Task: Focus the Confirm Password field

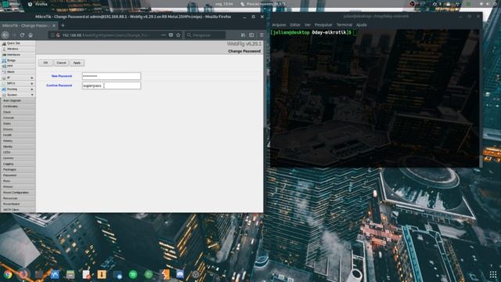Action: (111, 85)
